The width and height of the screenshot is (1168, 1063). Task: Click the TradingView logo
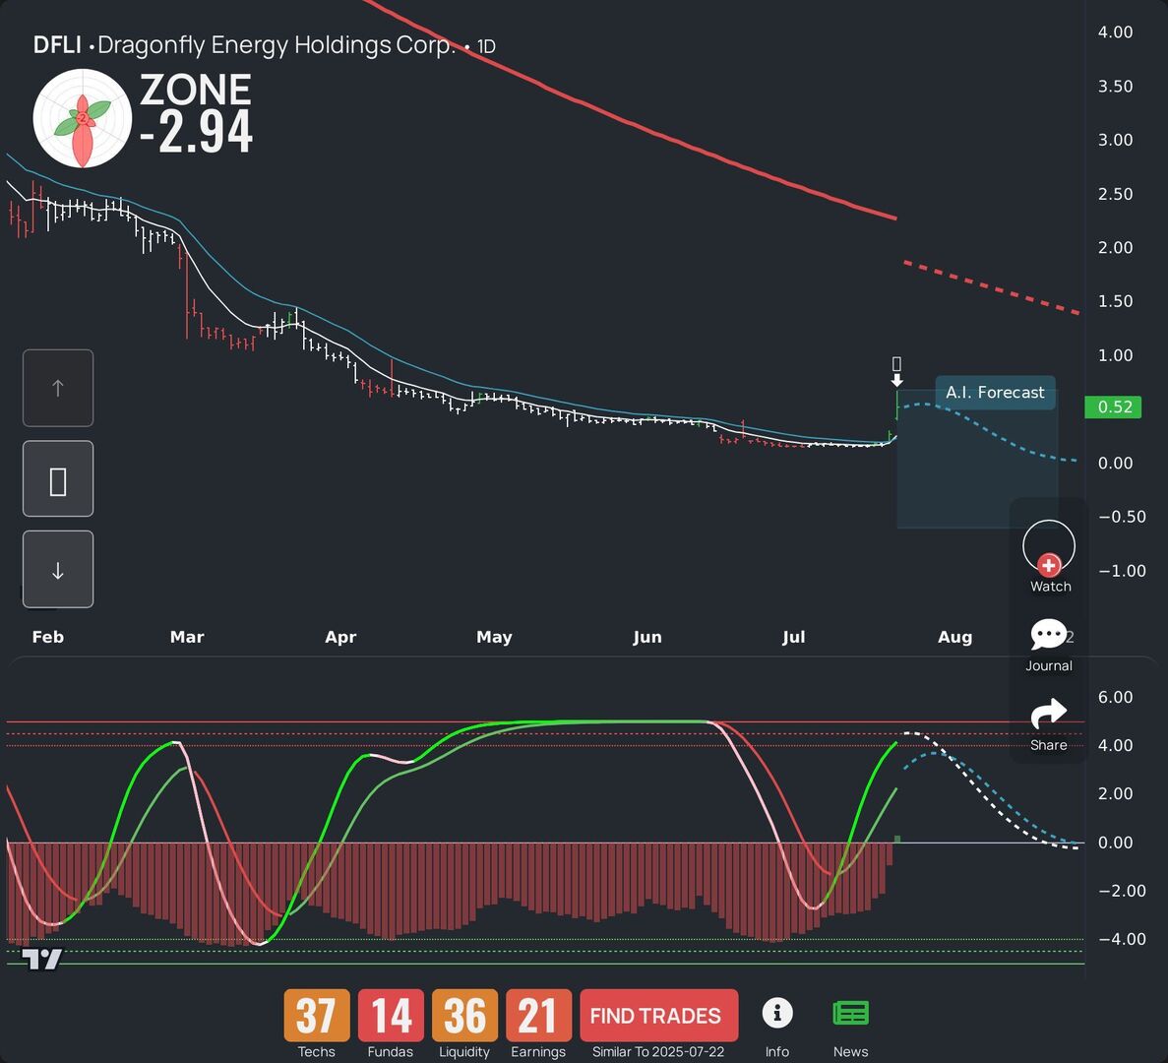(41, 959)
